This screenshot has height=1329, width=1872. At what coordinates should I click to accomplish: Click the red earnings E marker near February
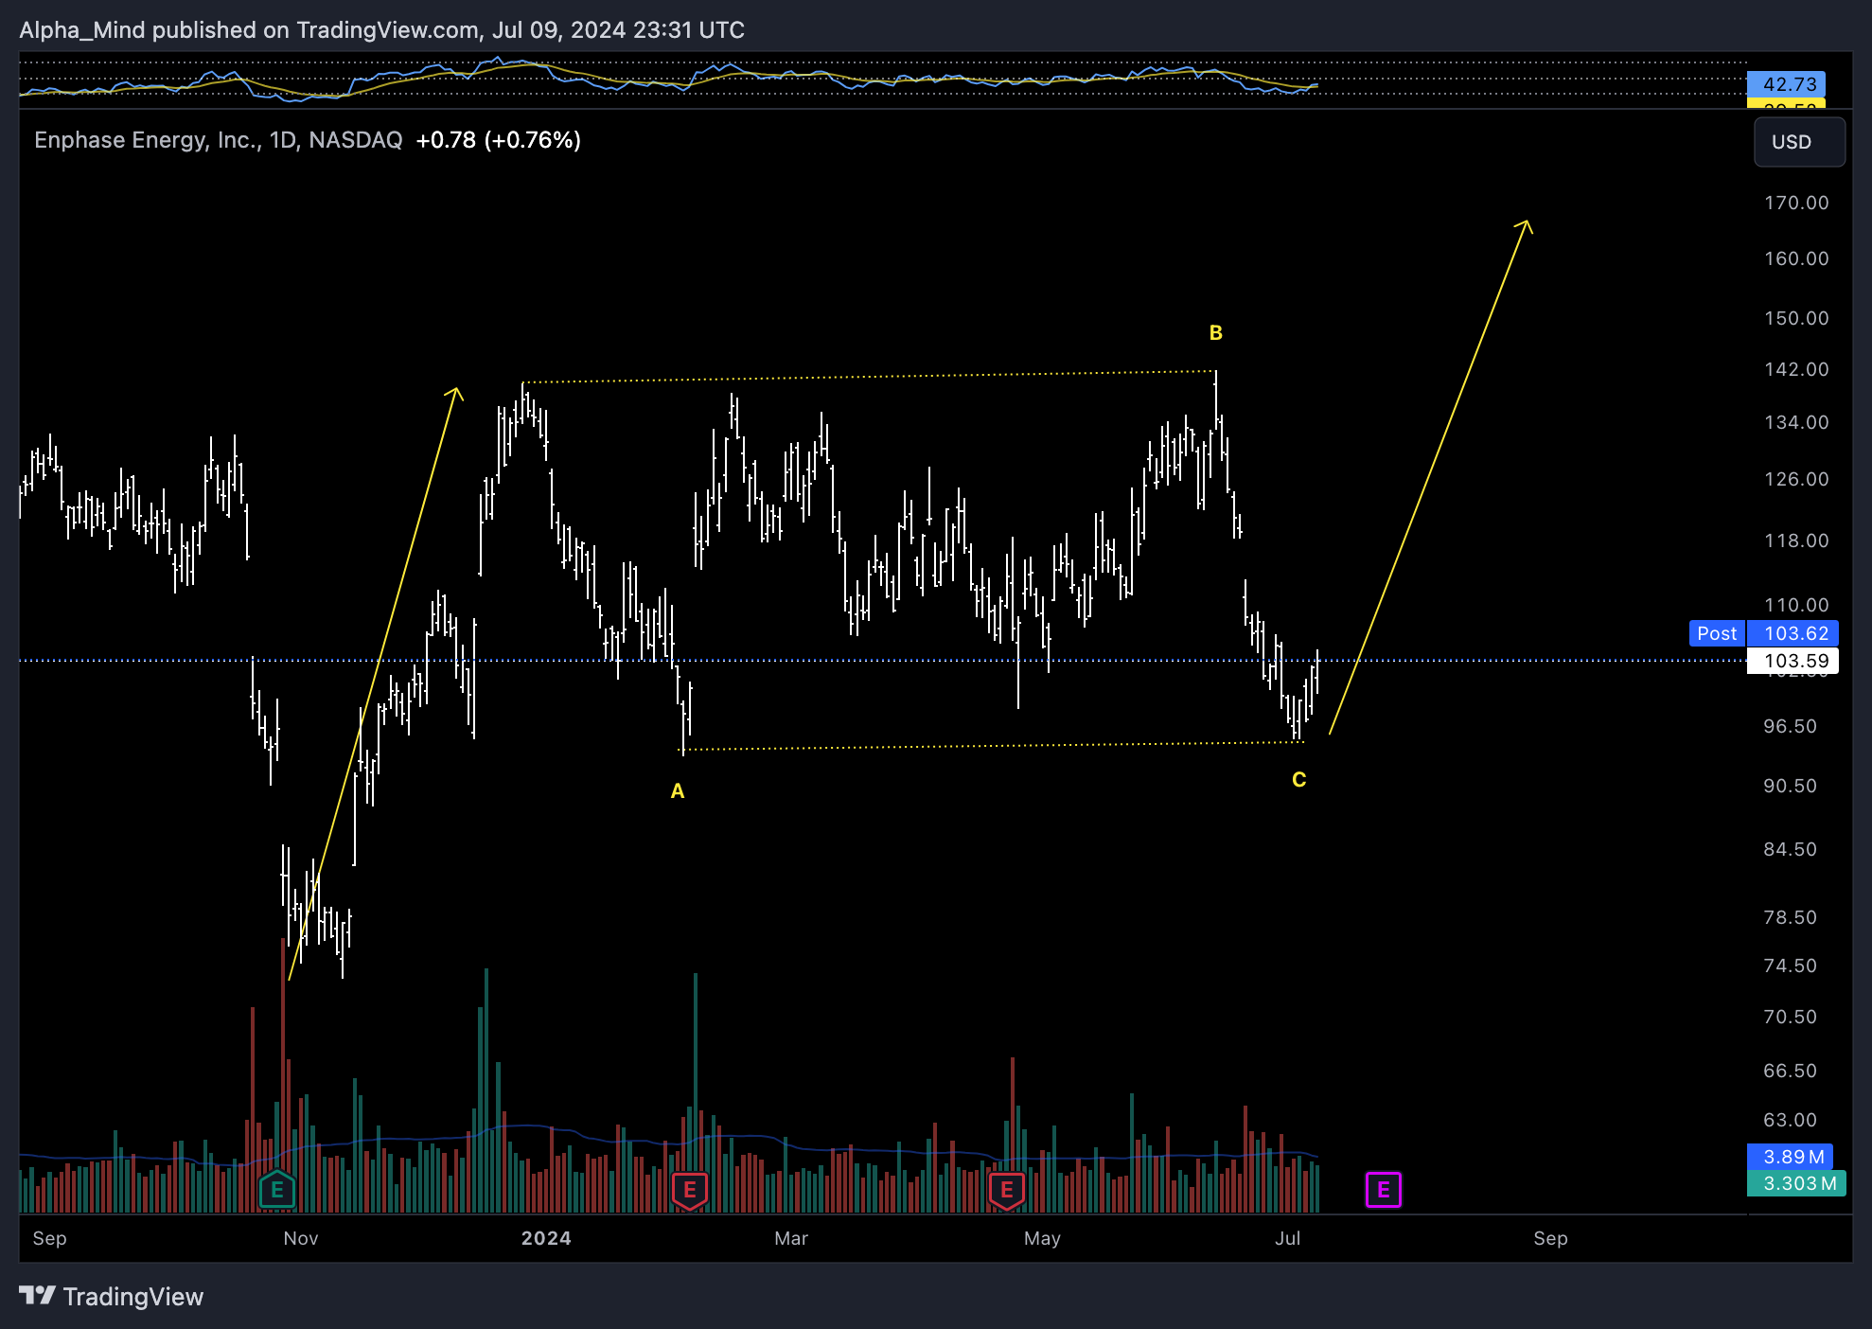click(690, 1190)
